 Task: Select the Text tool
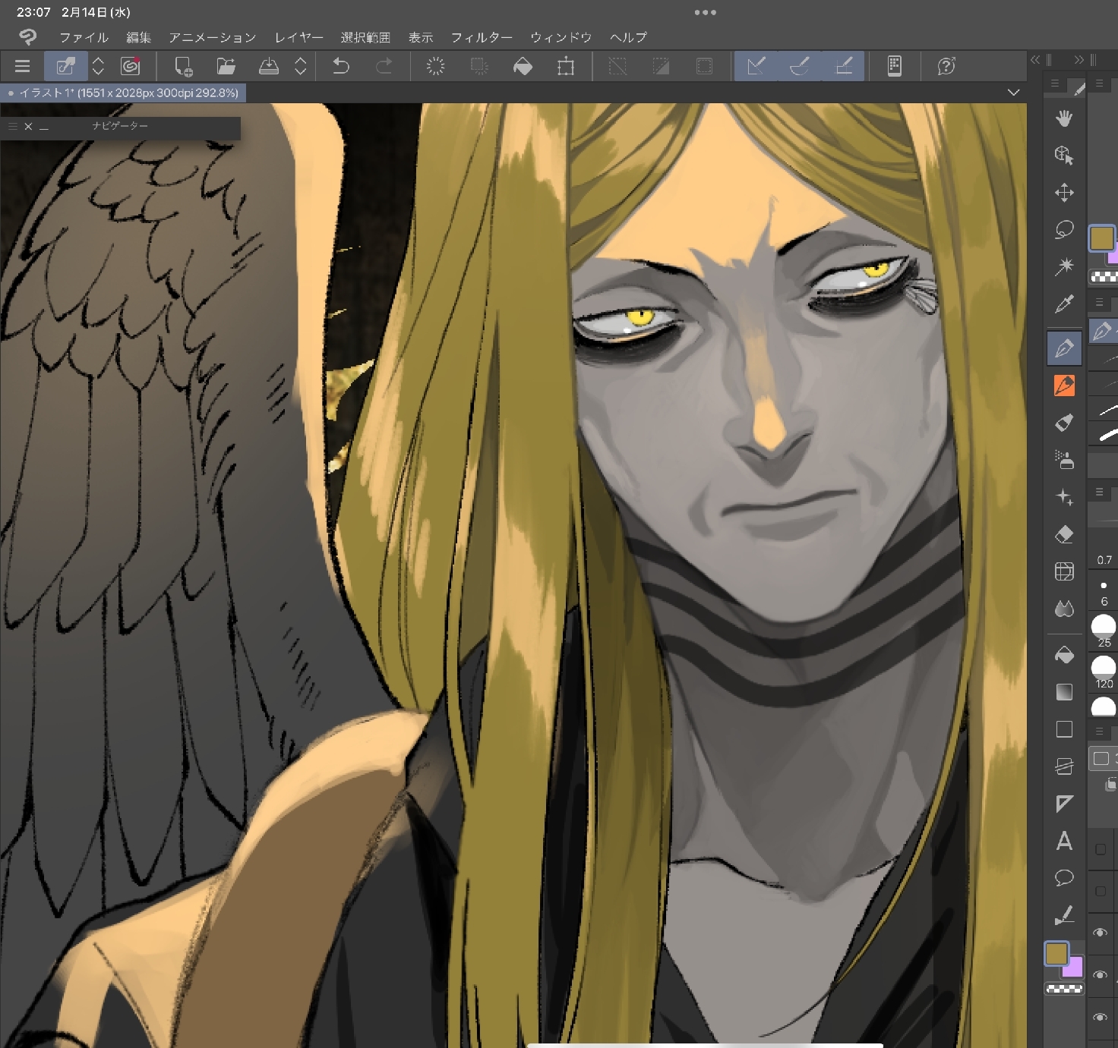pyautogui.click(x=1064, y=841)
